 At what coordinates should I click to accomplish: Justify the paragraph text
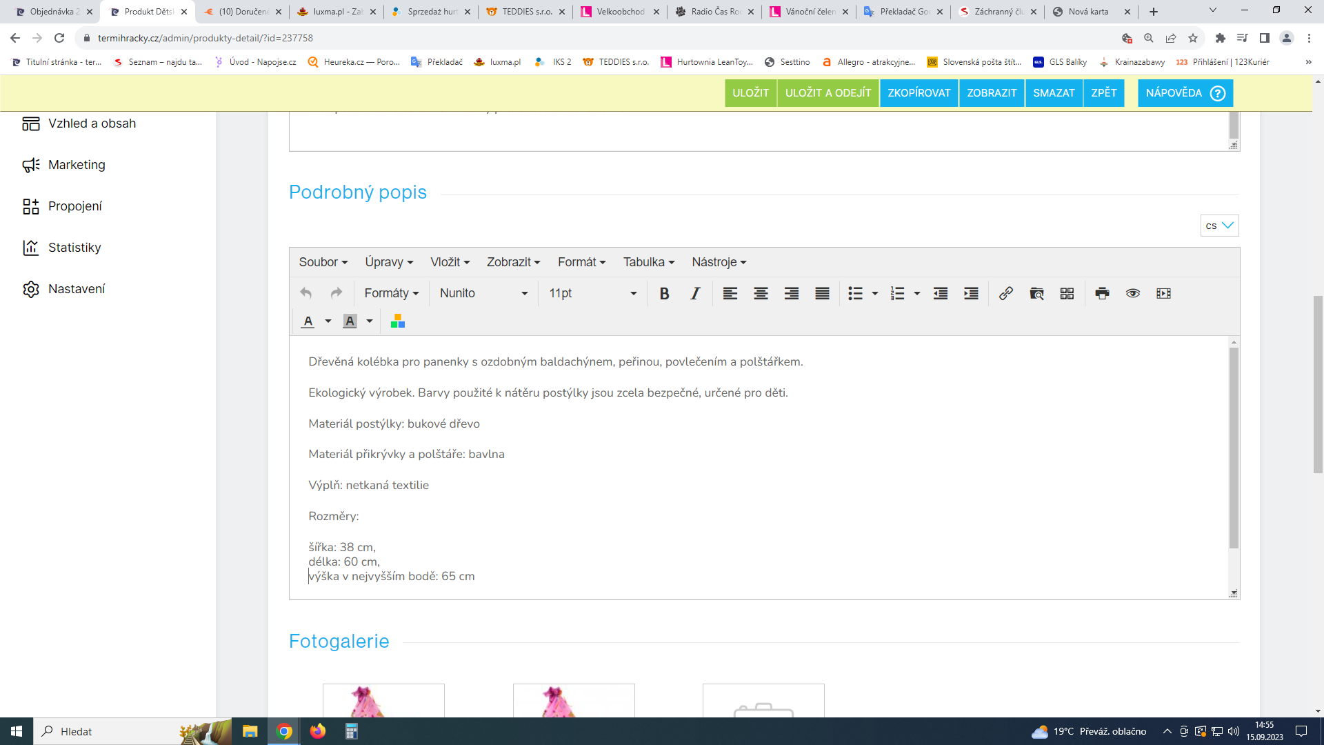click(822, 293)
